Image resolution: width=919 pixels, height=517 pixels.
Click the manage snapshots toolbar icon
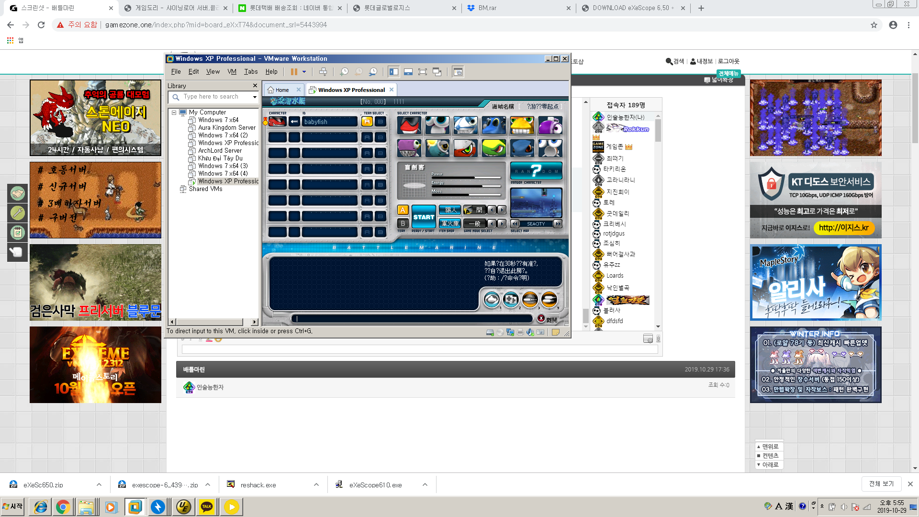pos(373,72)
